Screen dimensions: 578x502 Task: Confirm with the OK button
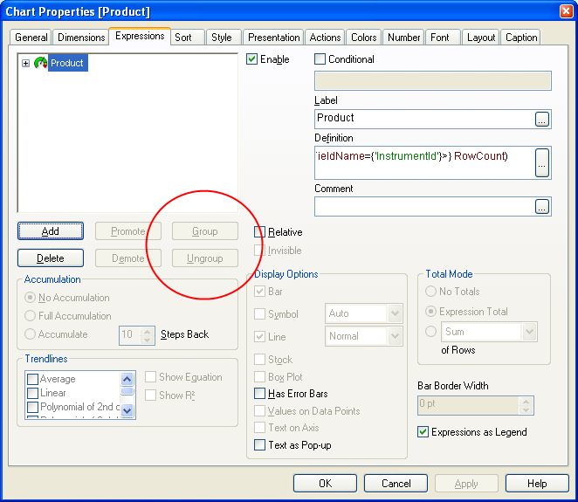click(325, 483)
